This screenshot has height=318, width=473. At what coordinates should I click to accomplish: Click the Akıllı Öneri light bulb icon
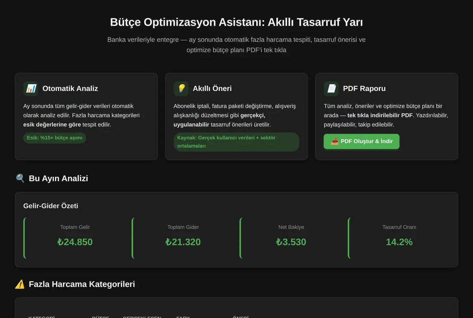181,89
